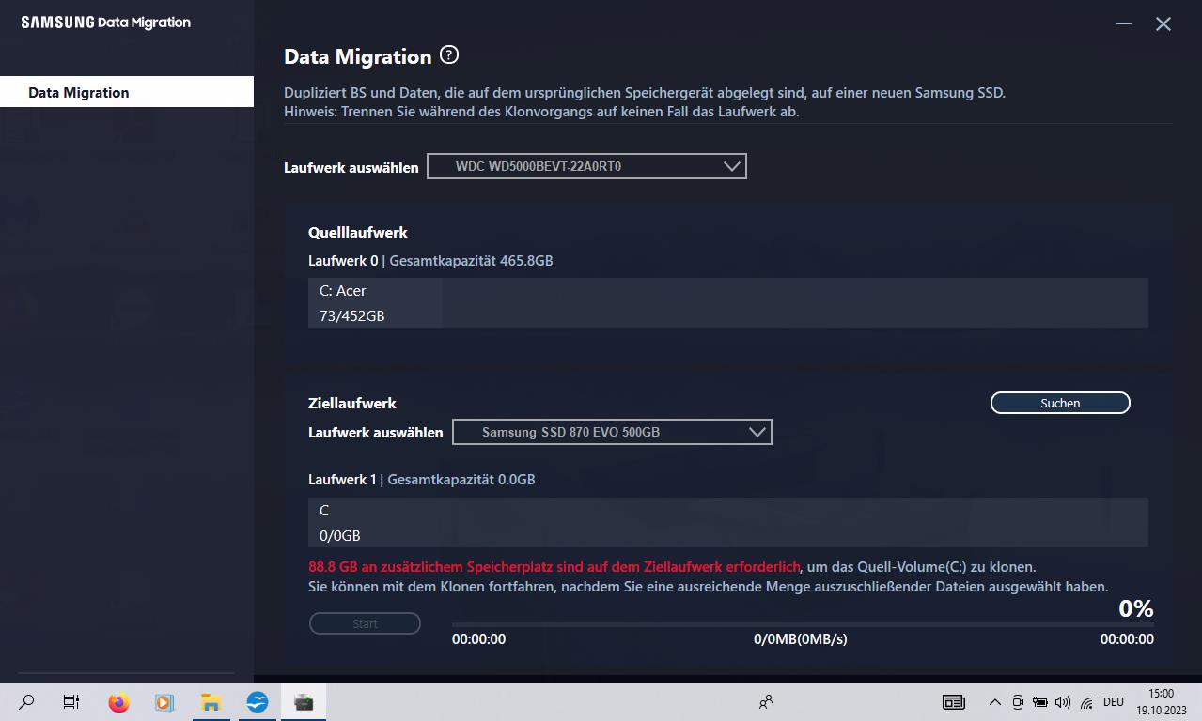Open the target drive Samsung SSD 870 EVO dropdown
Image resolution: width=1202 pixels, height=721 pixels.
pyautogui.click(x=612, y=432)
